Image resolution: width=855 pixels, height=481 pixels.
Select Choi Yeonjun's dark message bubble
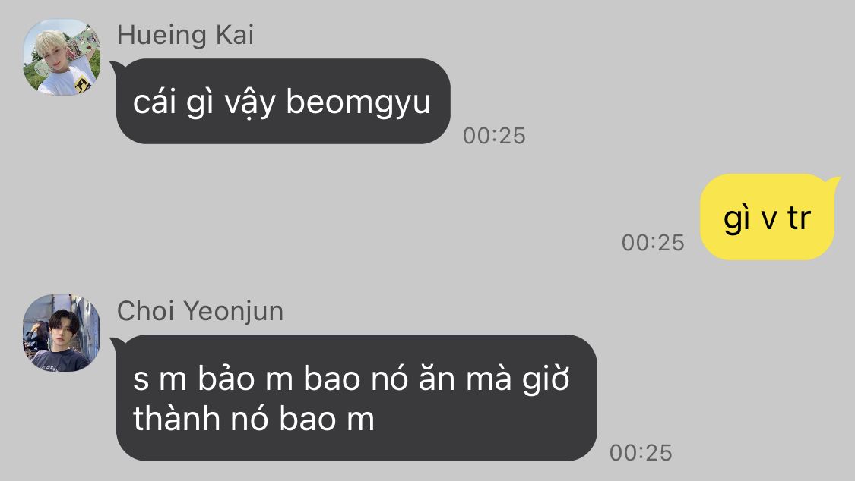(x=356, y=398)
